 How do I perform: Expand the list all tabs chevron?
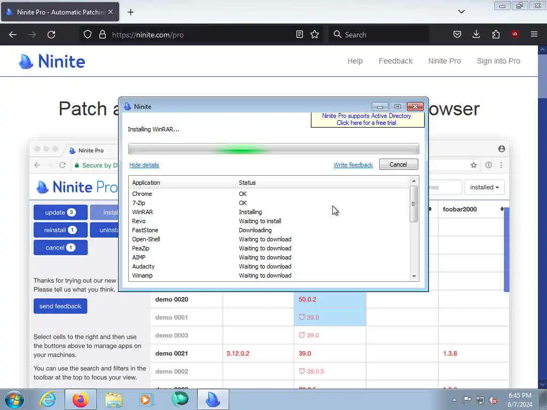click(x=461, y=12)
